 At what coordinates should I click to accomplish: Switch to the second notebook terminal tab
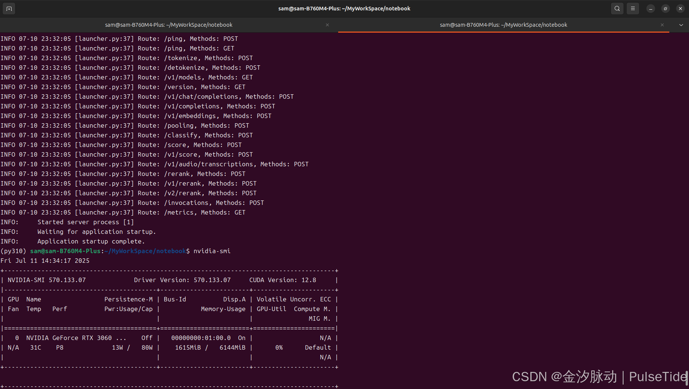tap(504, 25)
